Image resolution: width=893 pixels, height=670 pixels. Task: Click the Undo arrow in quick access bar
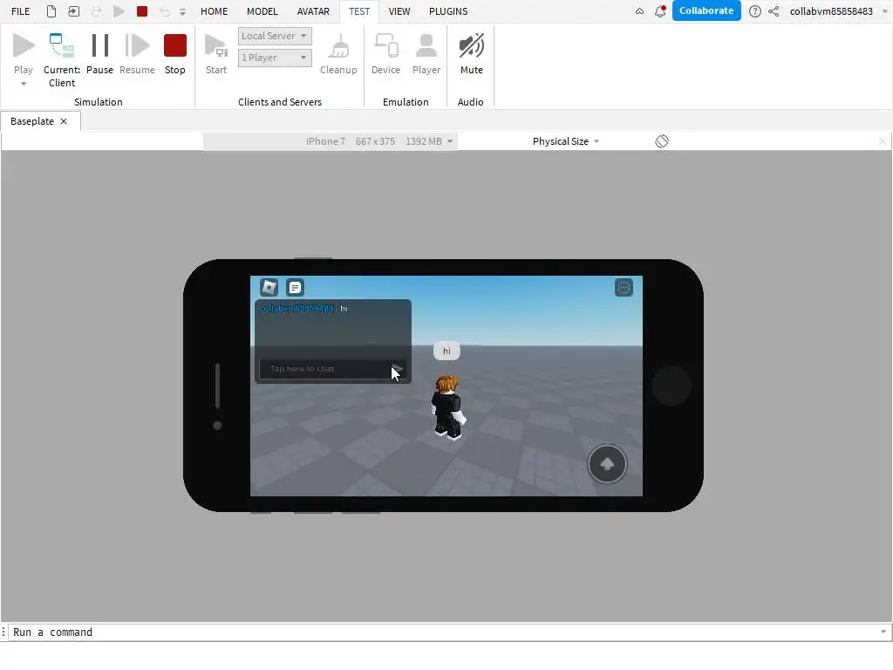click(164, 11)
